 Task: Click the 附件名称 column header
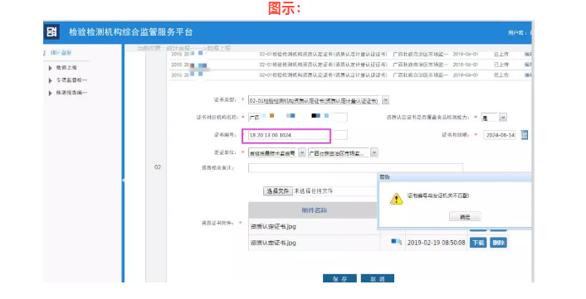point(315,210)
